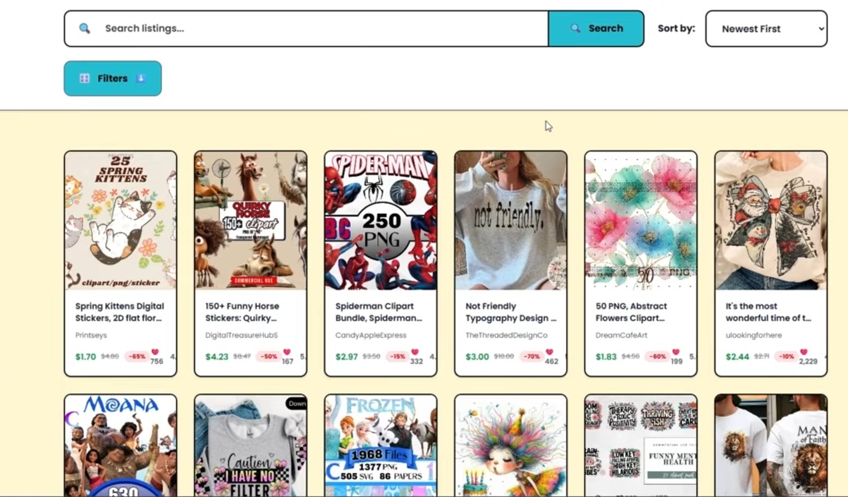
Task: Open the colorful-hair birthday girl thumbnail
Action: pos(511,445)
